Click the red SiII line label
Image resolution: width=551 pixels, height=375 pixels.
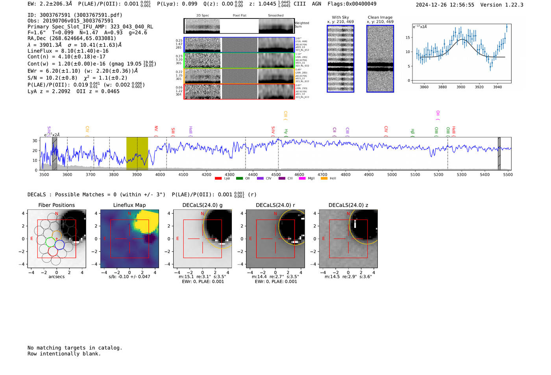point(173,131)
